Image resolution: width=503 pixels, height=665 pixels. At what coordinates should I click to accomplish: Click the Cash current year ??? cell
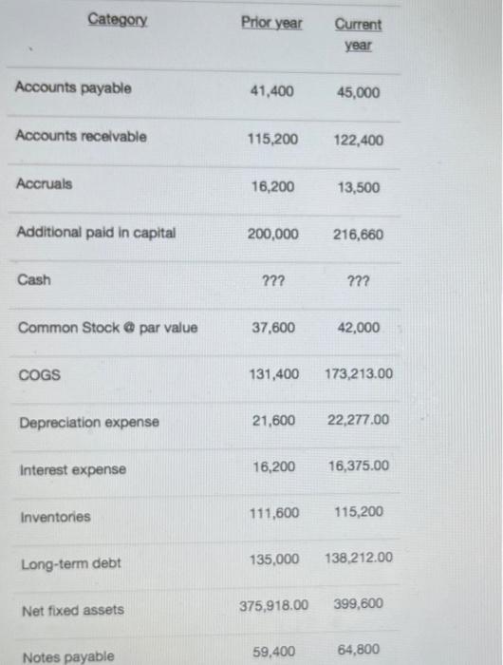pos(358,281)
